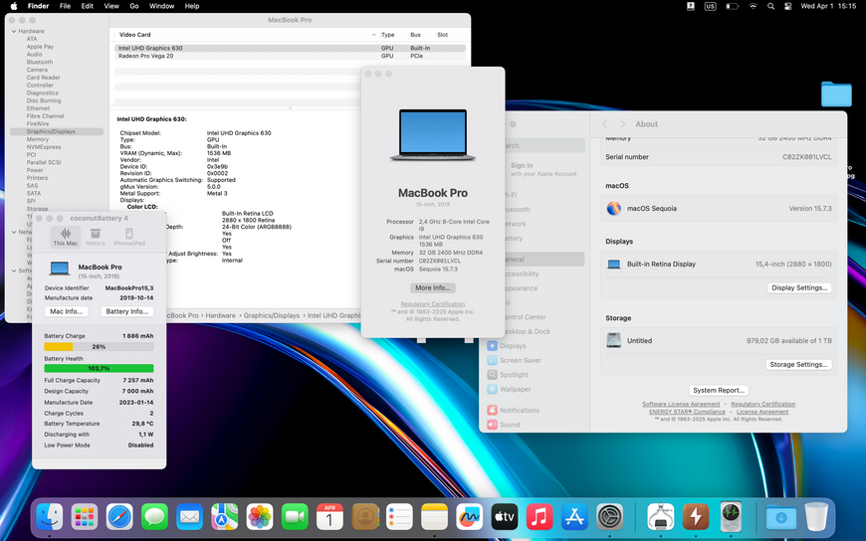Open Finder from the Dock
Screen dimensions: 866x541
[x=50, y=517]
